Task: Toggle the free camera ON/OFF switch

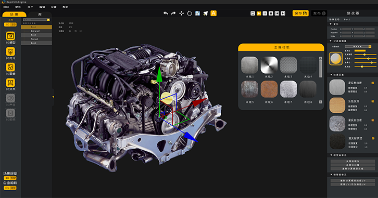Action: click(10, 188)
